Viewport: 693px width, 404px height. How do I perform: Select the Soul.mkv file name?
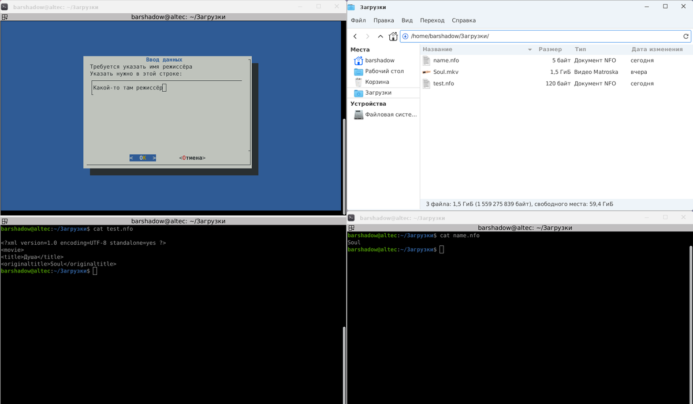(446, 72)
